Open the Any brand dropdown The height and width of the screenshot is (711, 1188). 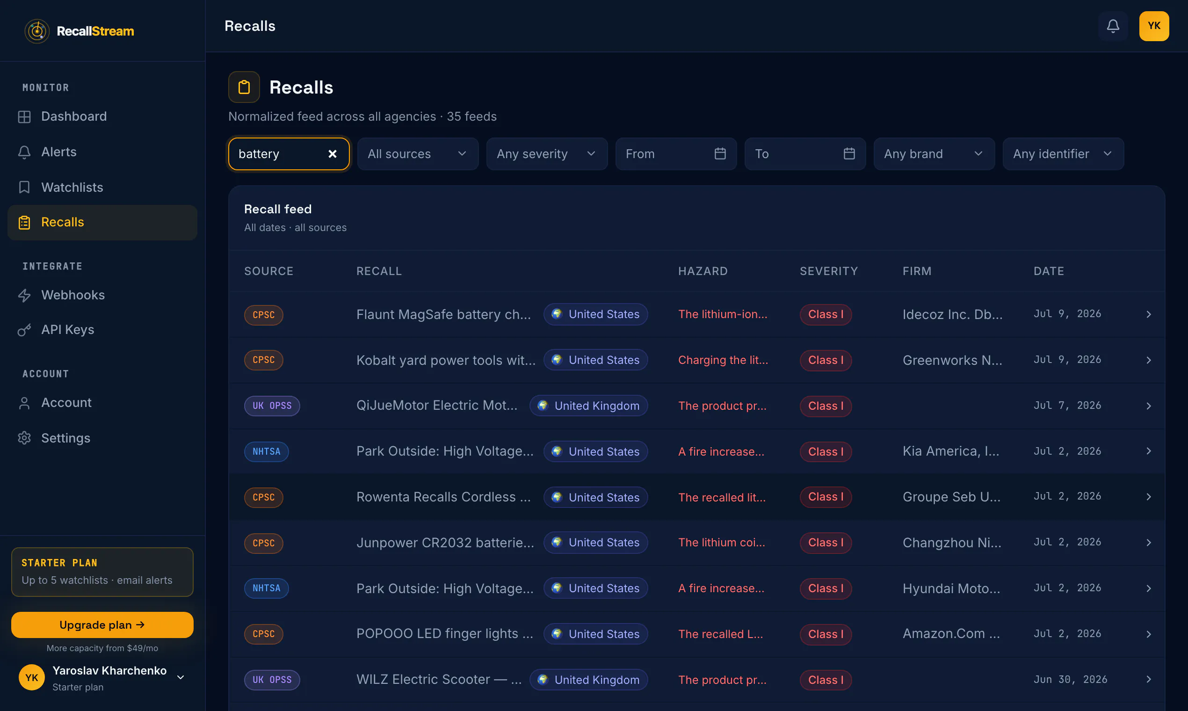[934, 154]
